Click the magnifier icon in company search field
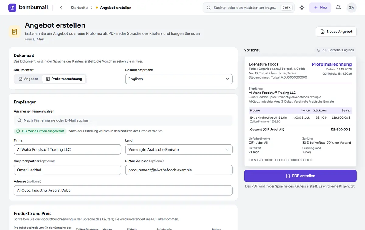Viewport: 365px width, 230px height. [x=19, y=120]
